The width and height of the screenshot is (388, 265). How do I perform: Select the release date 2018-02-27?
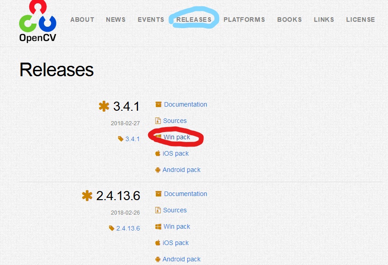(125, 123)
